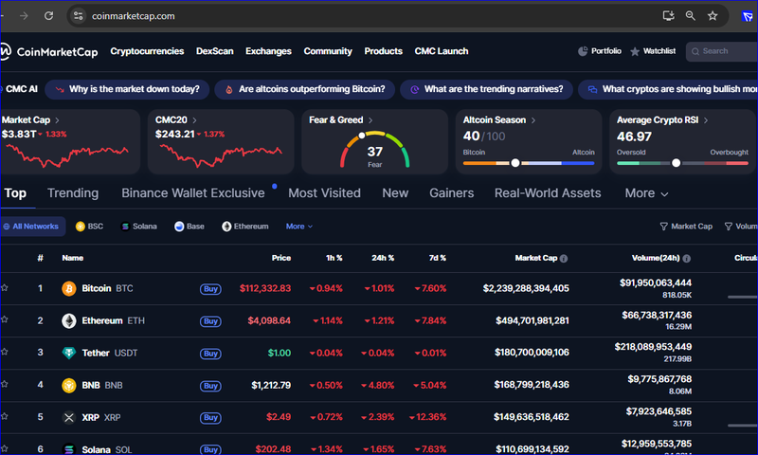Click the BNB coin logo icon
758x455 pixels.
pos(69,386)
